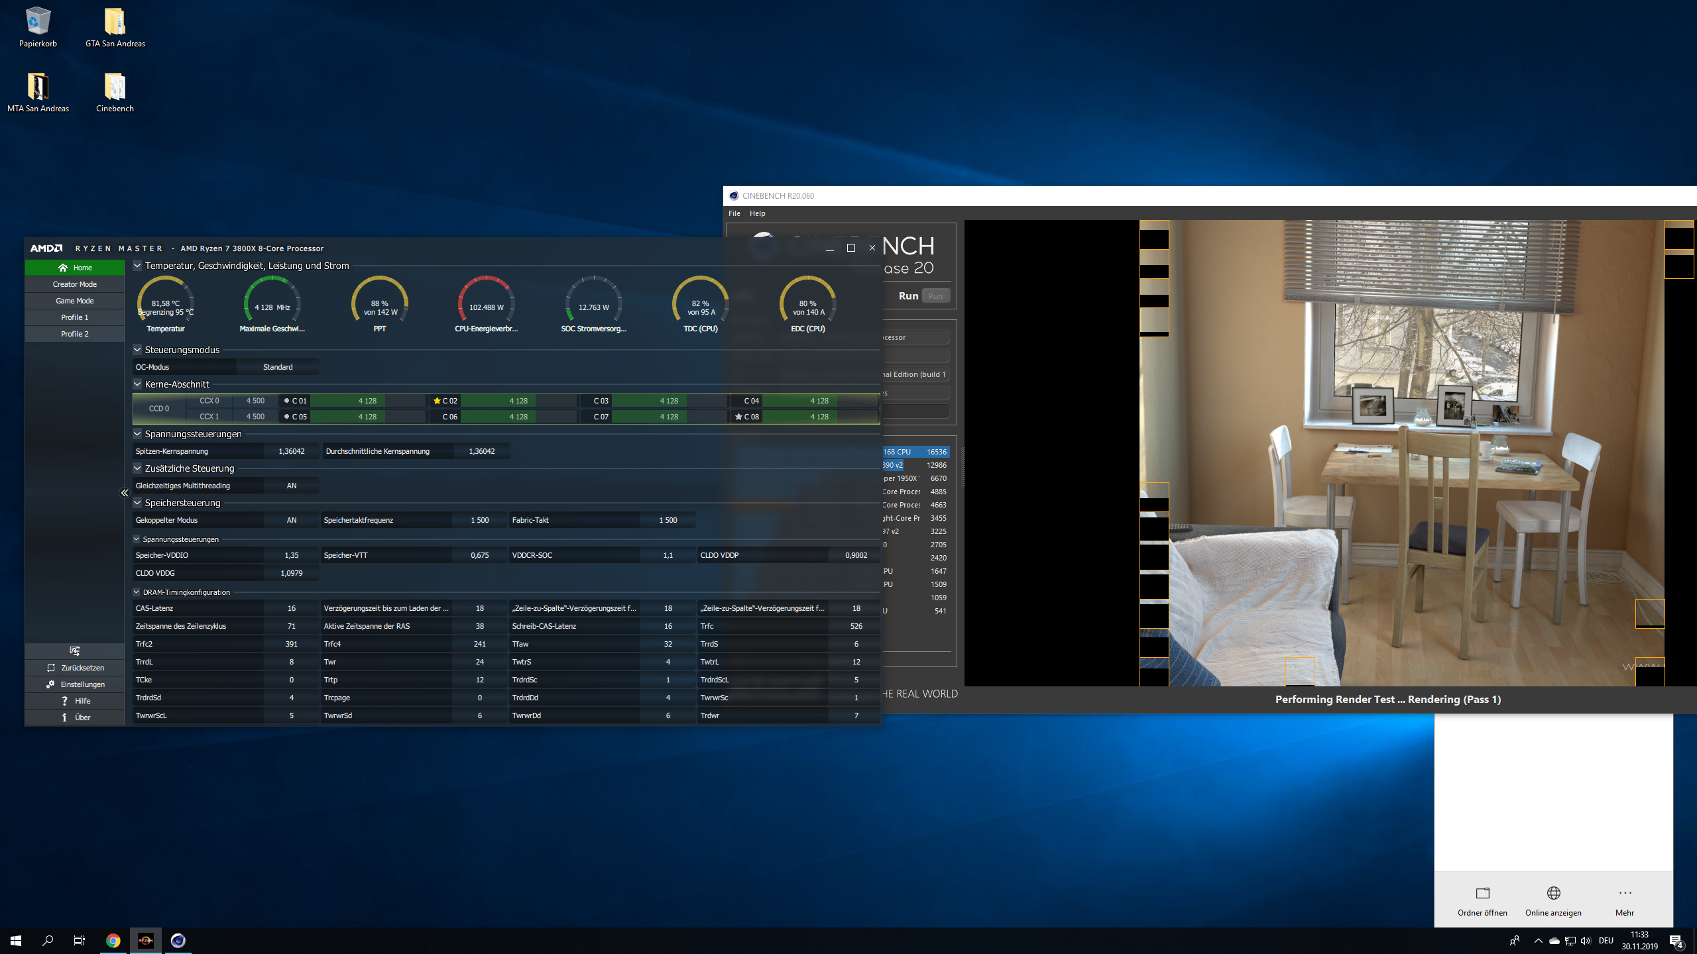Collapse the DRAM-Timingkonfiguration section
Screen dimensions: 1697x954
(137, 592)
